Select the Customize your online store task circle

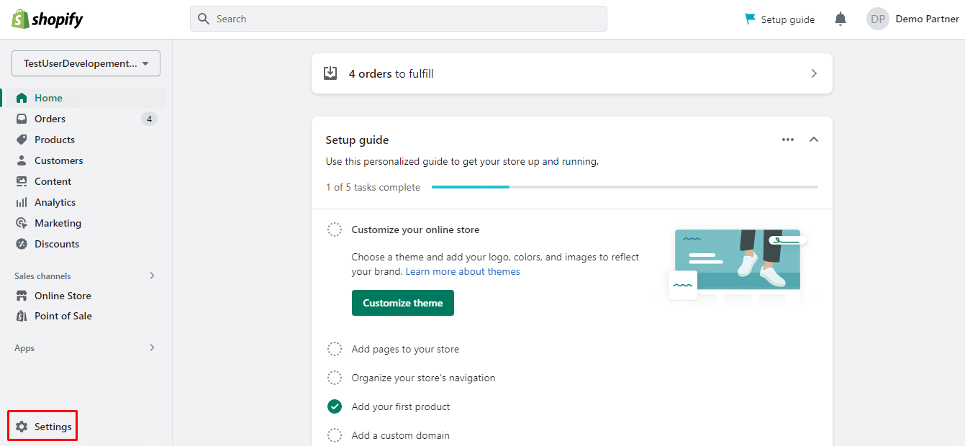(335, 229)
